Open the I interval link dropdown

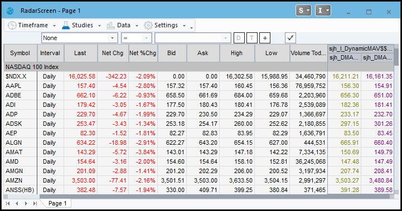click(x=323, y=11)
